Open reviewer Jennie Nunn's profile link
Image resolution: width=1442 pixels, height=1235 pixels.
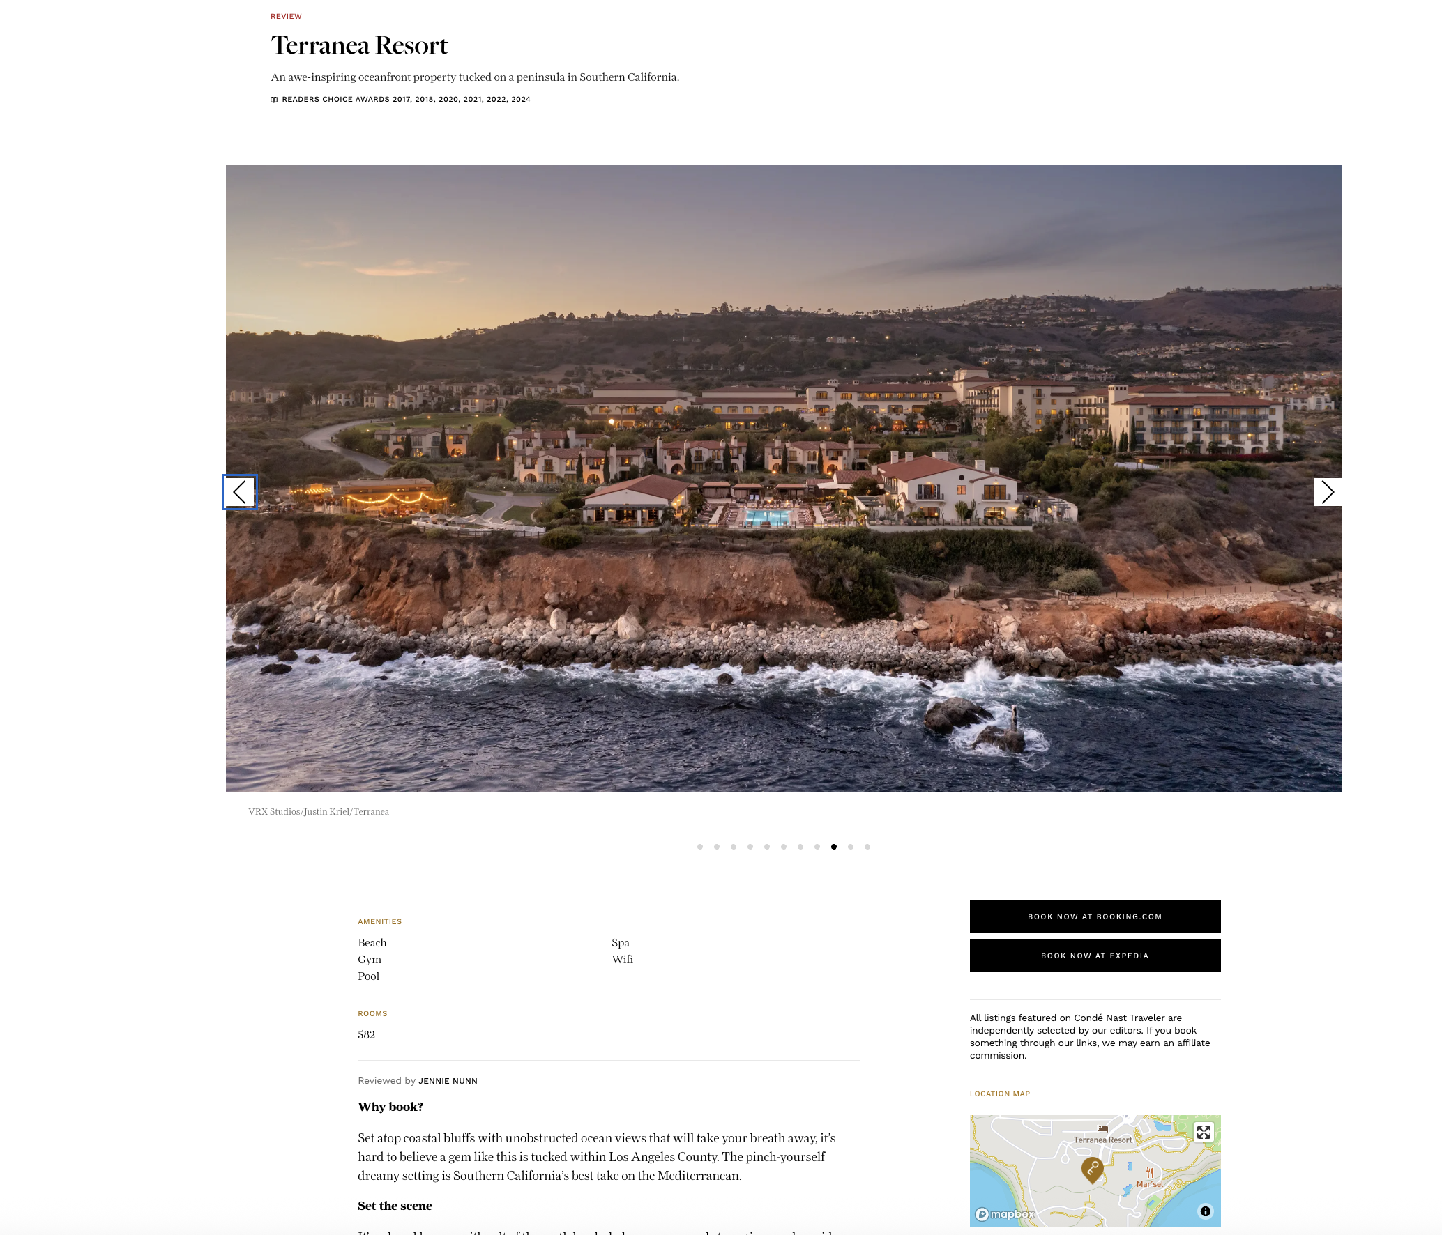(x=448, y=1081)
